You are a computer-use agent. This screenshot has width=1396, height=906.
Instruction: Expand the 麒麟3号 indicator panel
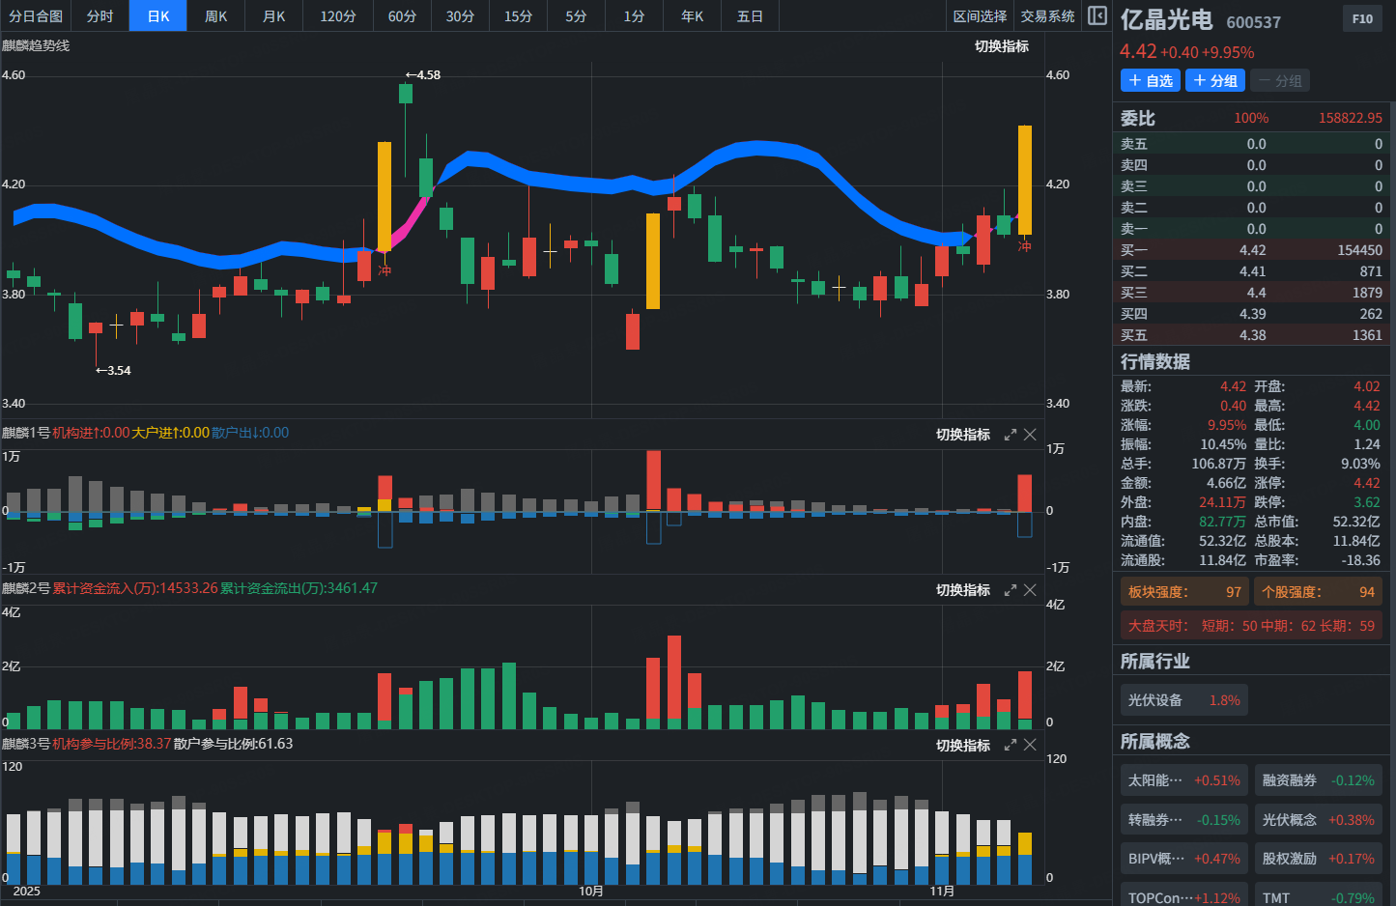[x=1011, y=746]
